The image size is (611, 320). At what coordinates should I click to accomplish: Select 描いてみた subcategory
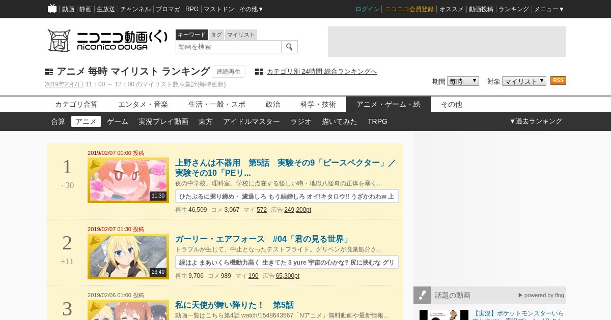tap(340, 121)
